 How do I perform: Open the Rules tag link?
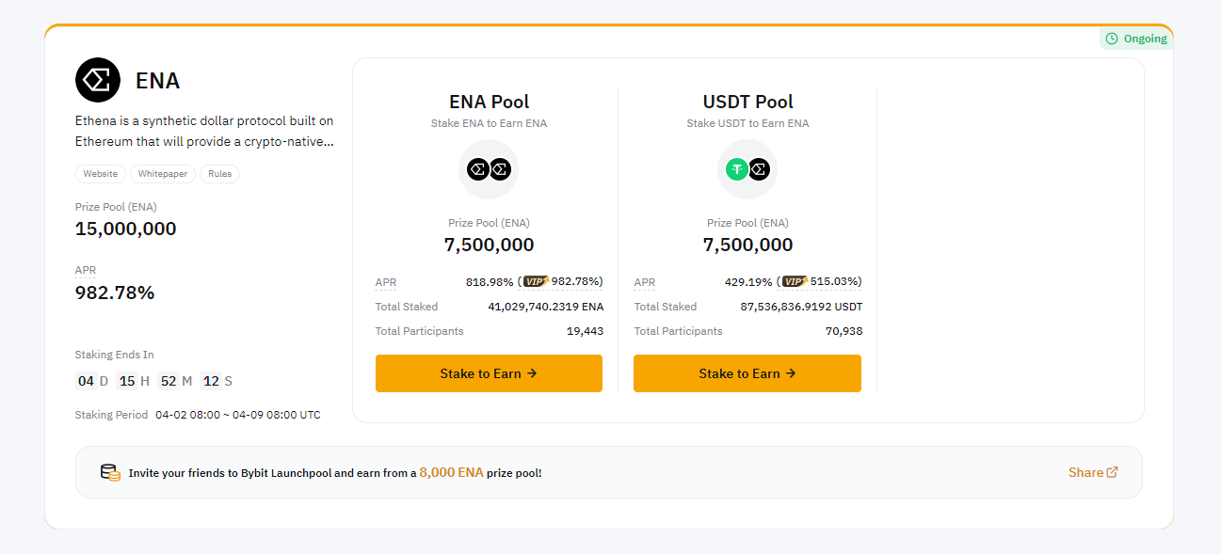tap(219, 174)
